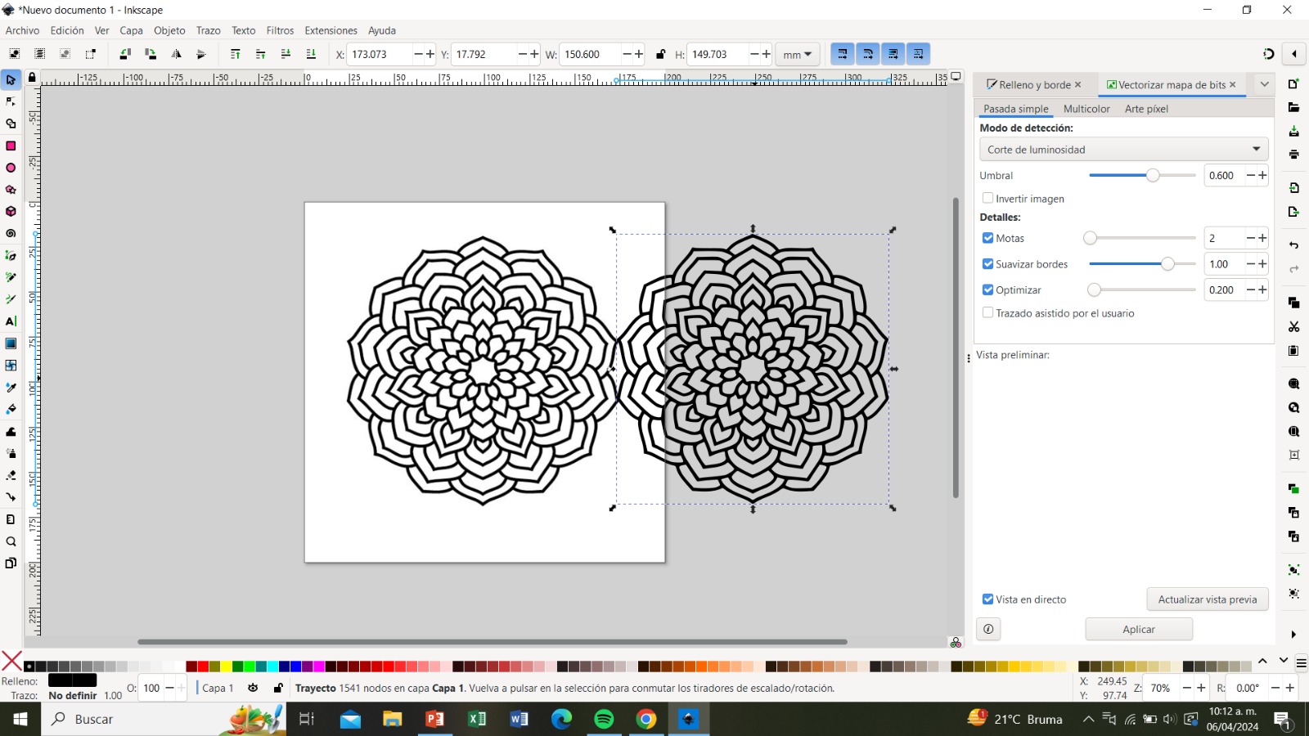The height and width of the screenshot is (736, 1309).
Task: Show previous palette row with up chevron
Action: click(x=1262, y=661)
